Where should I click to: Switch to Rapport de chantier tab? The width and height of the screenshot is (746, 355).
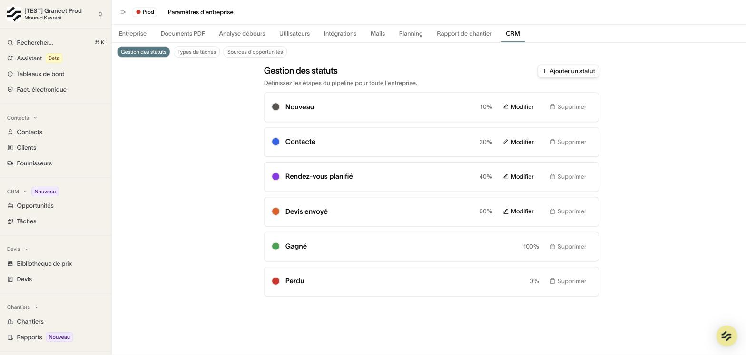click(464, 34)
